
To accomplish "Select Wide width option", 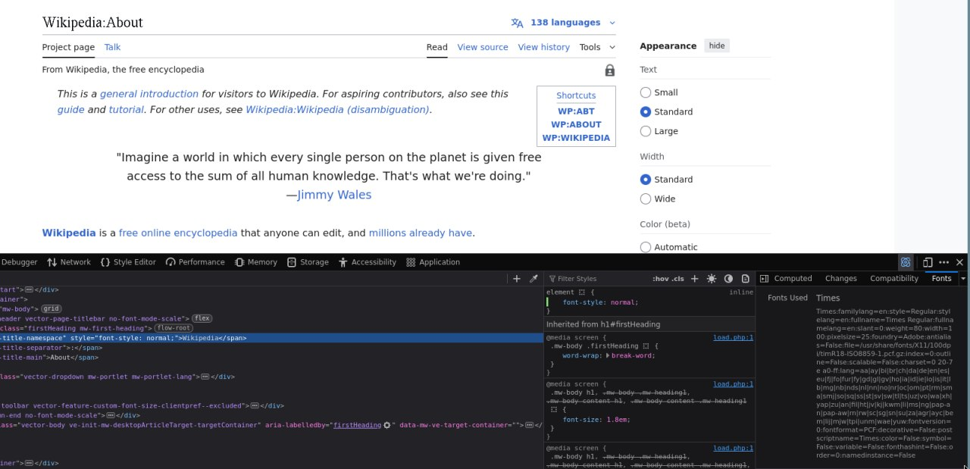I will 646,199.
